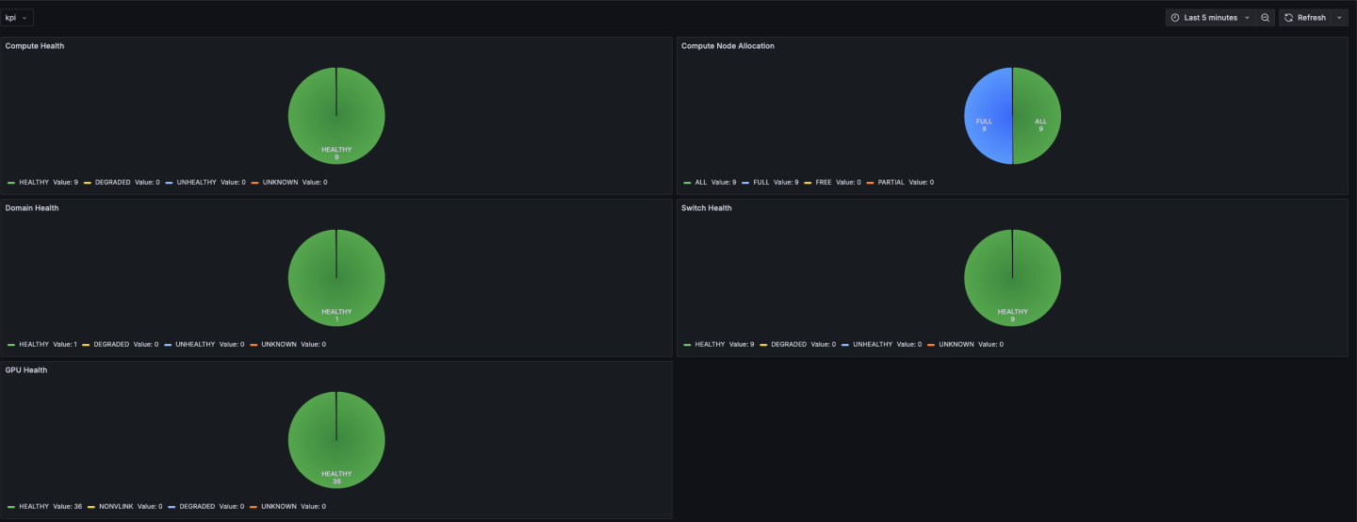The image size is (1357, 522).
Task: Open the Last 5 minutes time picker
Action: click(1210, 18)
